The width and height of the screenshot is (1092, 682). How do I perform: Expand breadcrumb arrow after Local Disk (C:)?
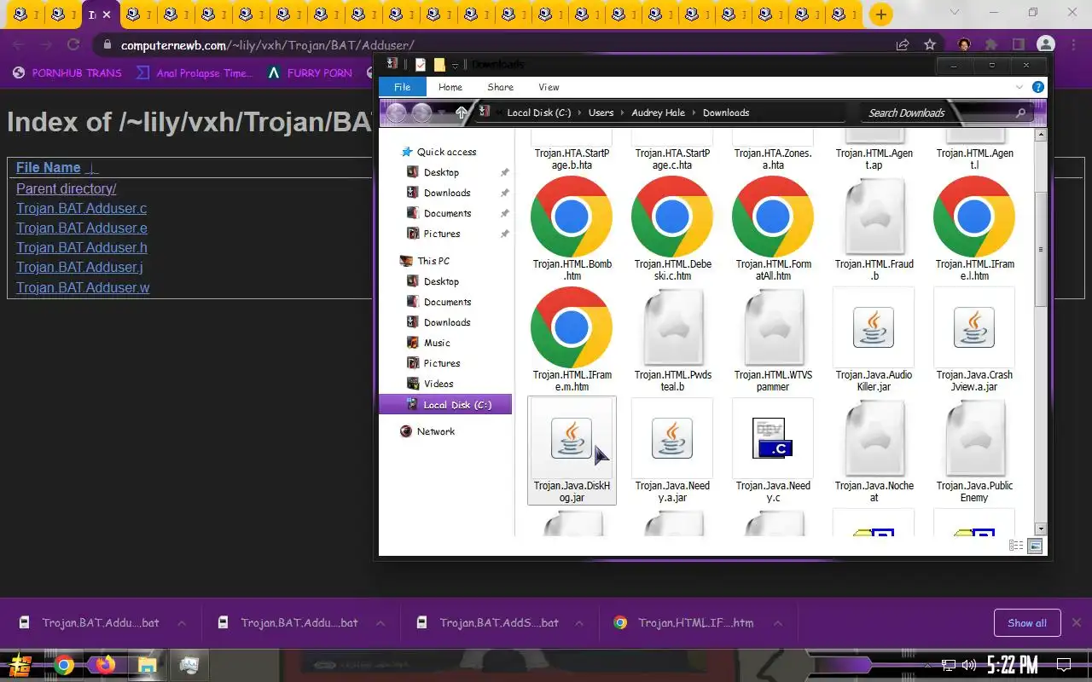[x=579, y=113]
